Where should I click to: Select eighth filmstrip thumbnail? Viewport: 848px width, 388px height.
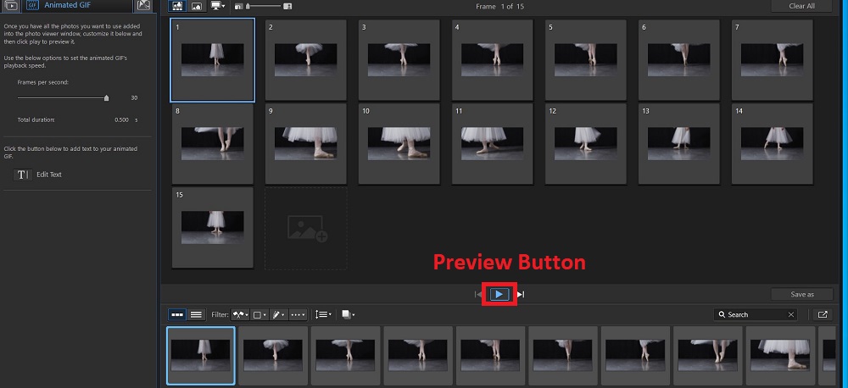tap(708, 356)
